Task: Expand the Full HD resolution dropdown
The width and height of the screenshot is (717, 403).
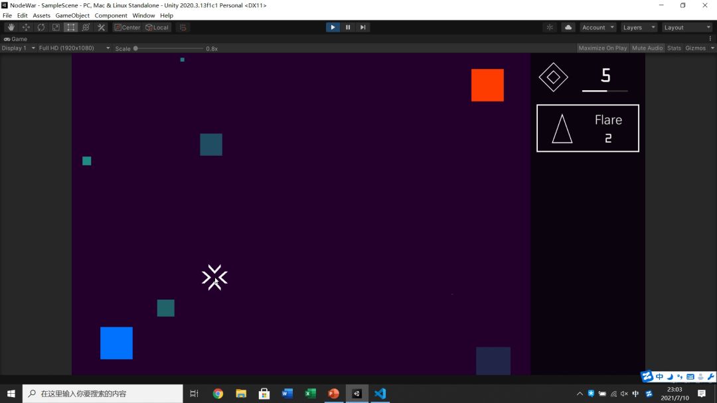Action: click(x=74, y=48)
